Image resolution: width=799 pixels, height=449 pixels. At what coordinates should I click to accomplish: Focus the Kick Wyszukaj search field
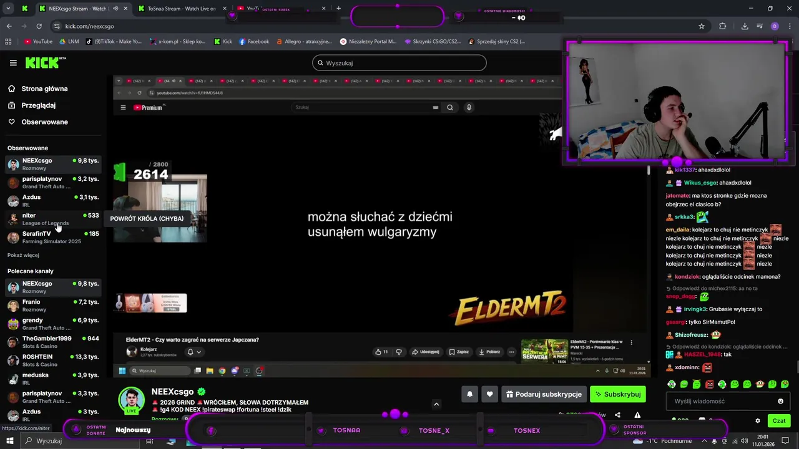pyautogui.click(x=399, y=63)
